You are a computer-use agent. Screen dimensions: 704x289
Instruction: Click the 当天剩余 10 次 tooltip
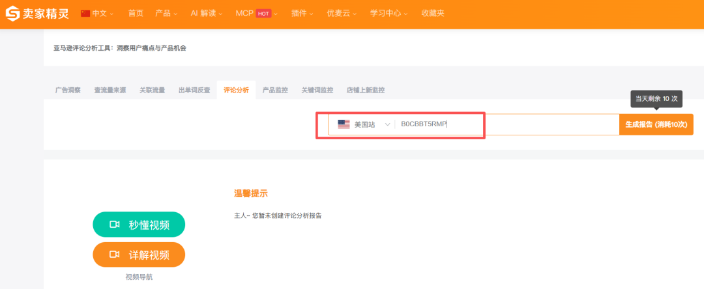pos(656,98)
